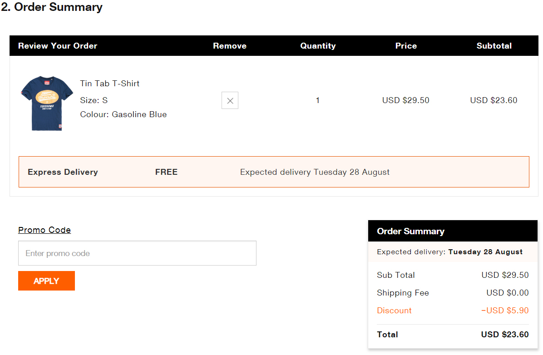Click the Discount line in summary
The height and width of the screenshot is (355, 543).
click(x=394, y=311)
